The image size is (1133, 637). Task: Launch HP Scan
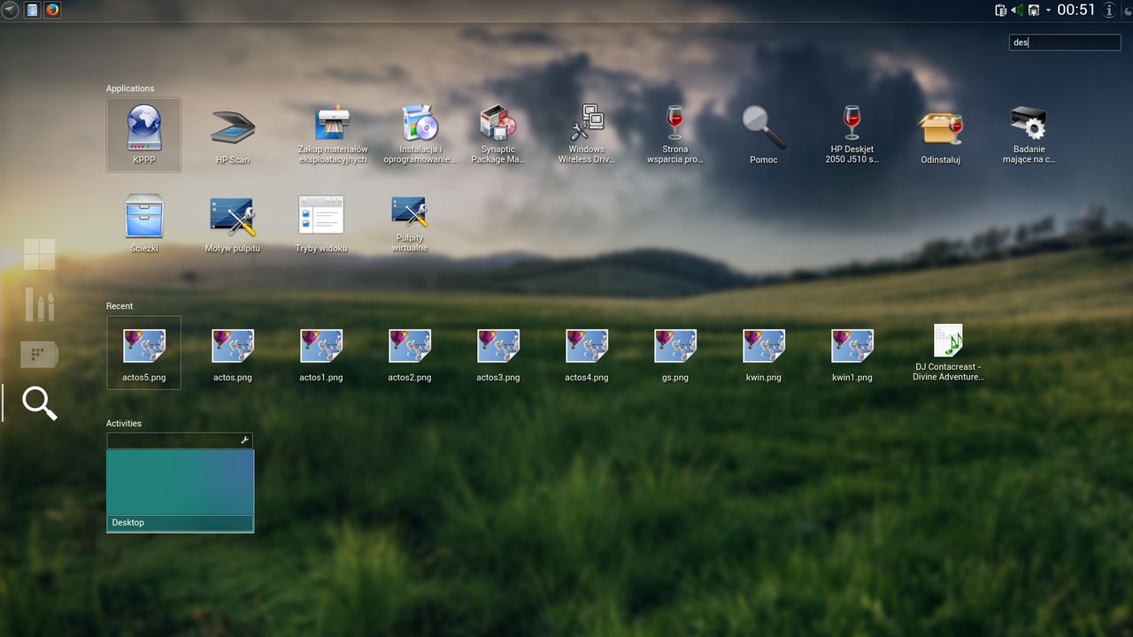tap(233, 134)
